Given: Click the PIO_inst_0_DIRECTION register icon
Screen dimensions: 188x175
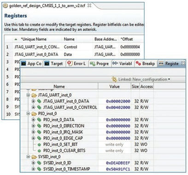Looking at the screenshot, I should 39,126.
